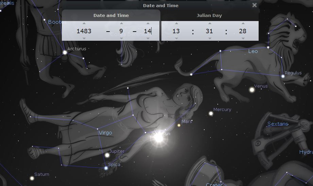Image resolution: width=313 pixels, height=186 pixels.
Task: Select the Date and Time tab
Action: point(111,15)
